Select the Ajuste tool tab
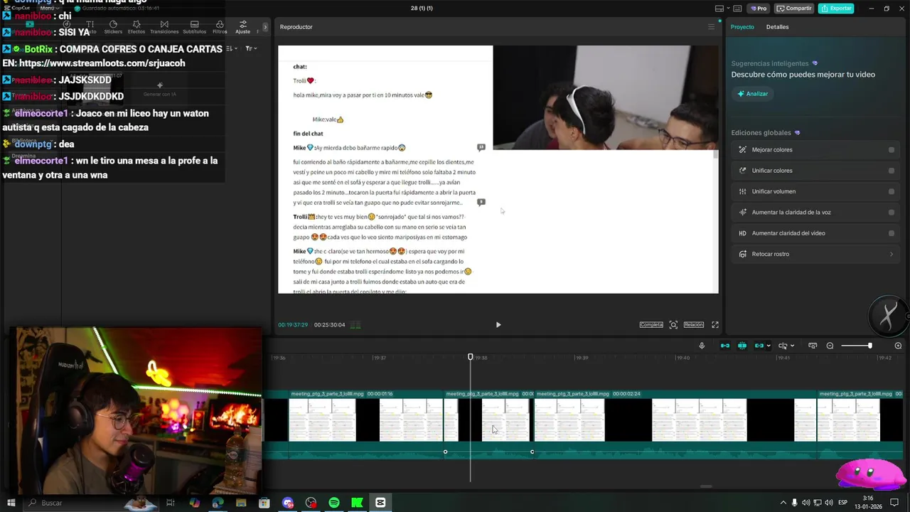This screenshot has height=512, width=910. [243, 28]
